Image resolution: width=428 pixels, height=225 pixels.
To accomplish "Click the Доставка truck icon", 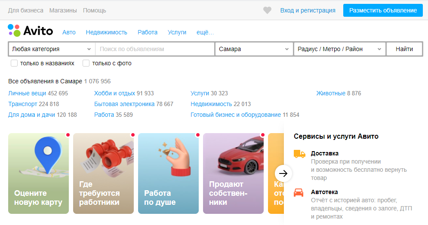I will pos(299,154).
